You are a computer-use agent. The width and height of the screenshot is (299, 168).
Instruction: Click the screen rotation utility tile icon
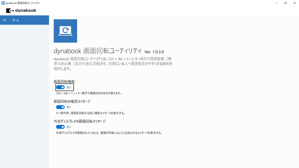[65, 31]
